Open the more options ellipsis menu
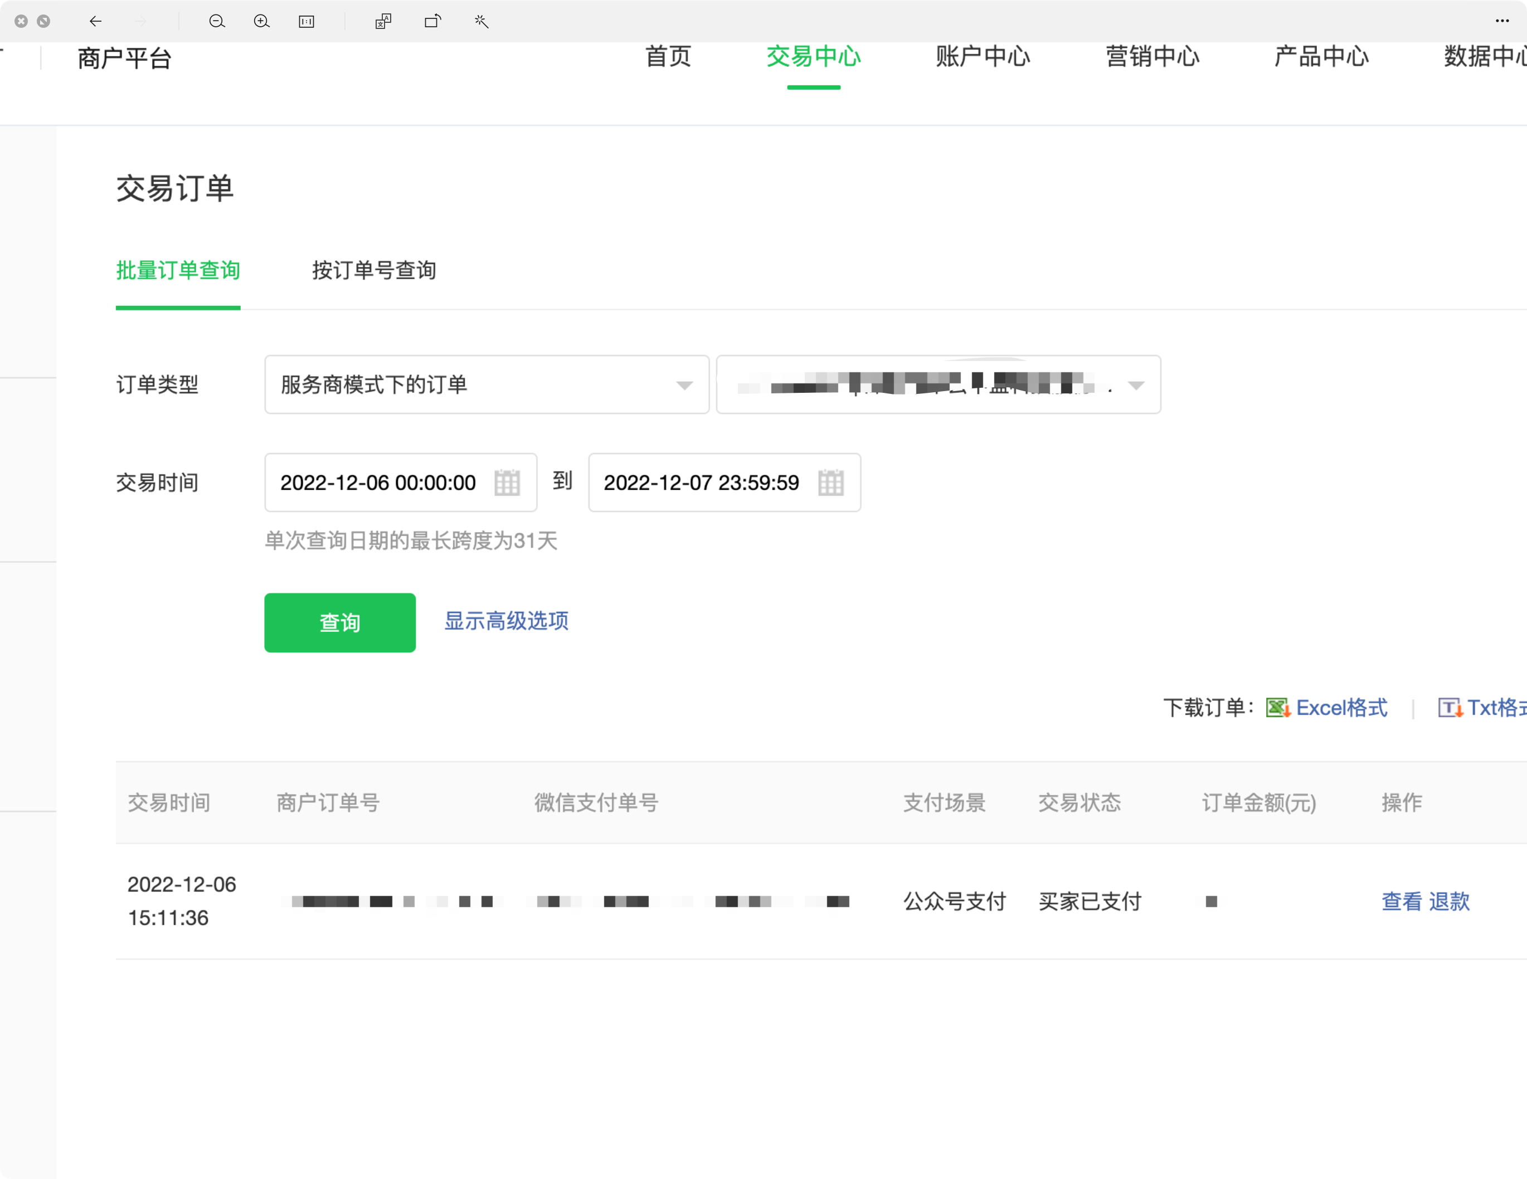This screenshot has width=1527, height=1179. [1502, 22]
